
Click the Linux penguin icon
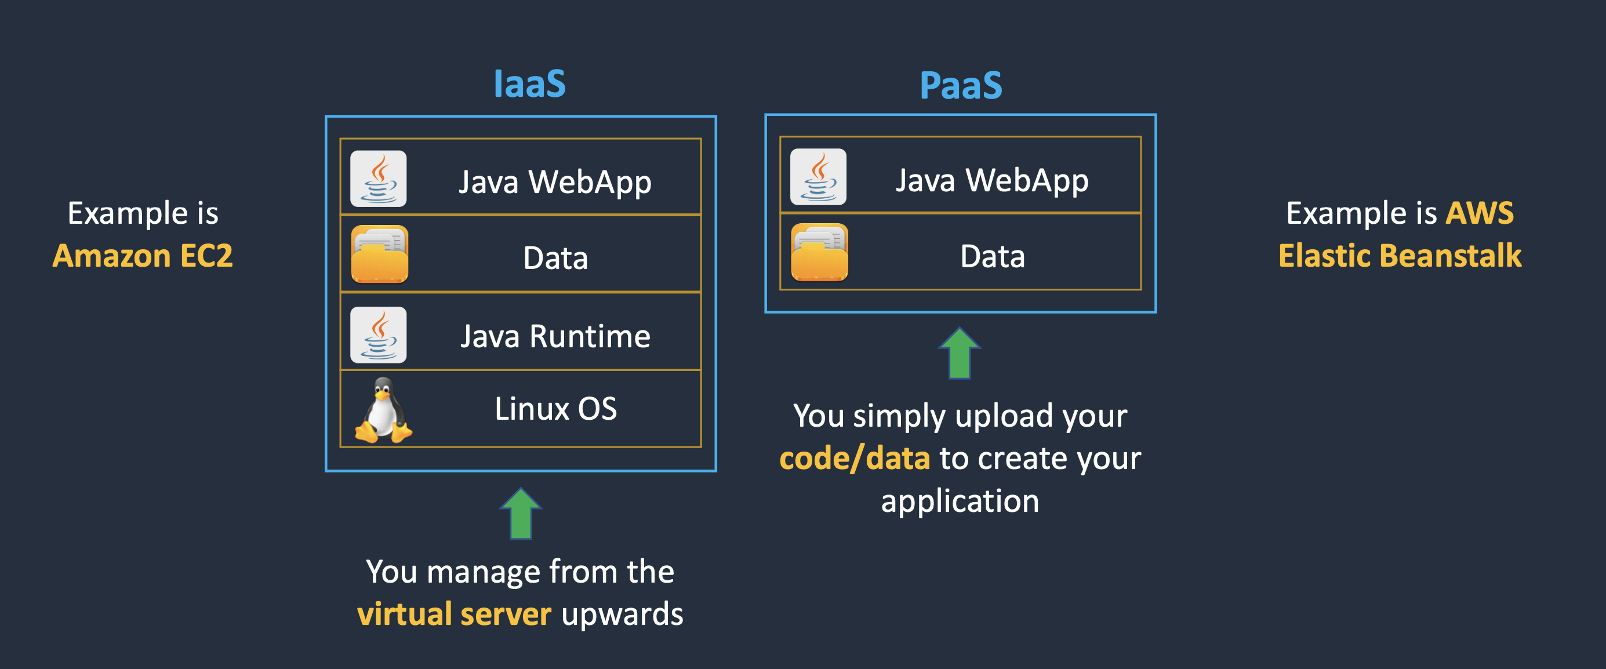[383, 410]
